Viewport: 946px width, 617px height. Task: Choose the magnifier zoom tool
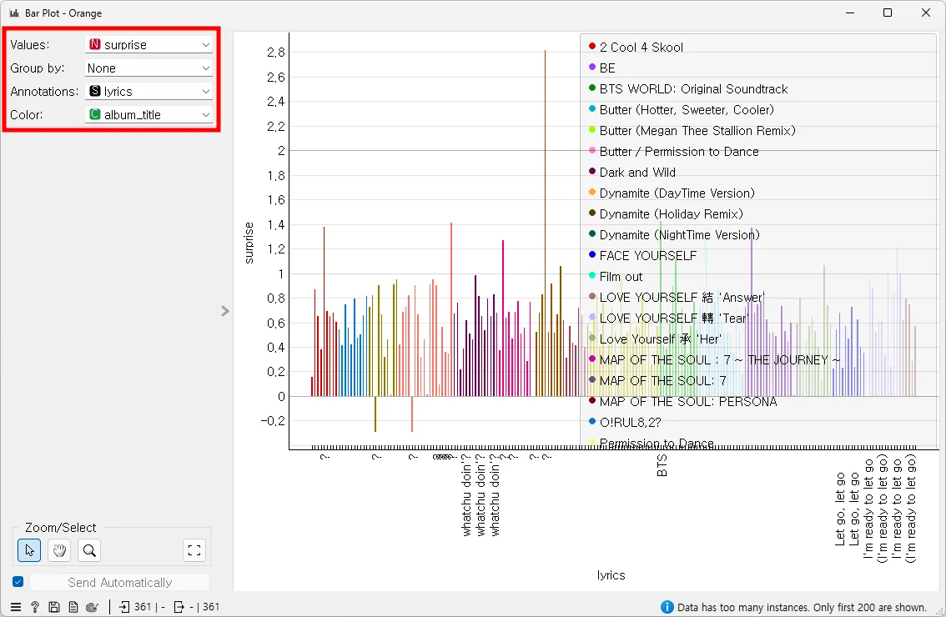point(89,550)
